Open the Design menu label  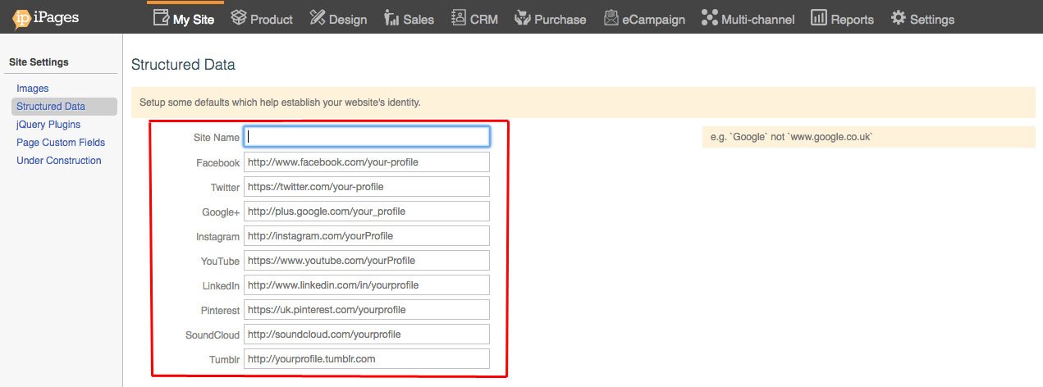pyautogui.click(x=348, y=20)
